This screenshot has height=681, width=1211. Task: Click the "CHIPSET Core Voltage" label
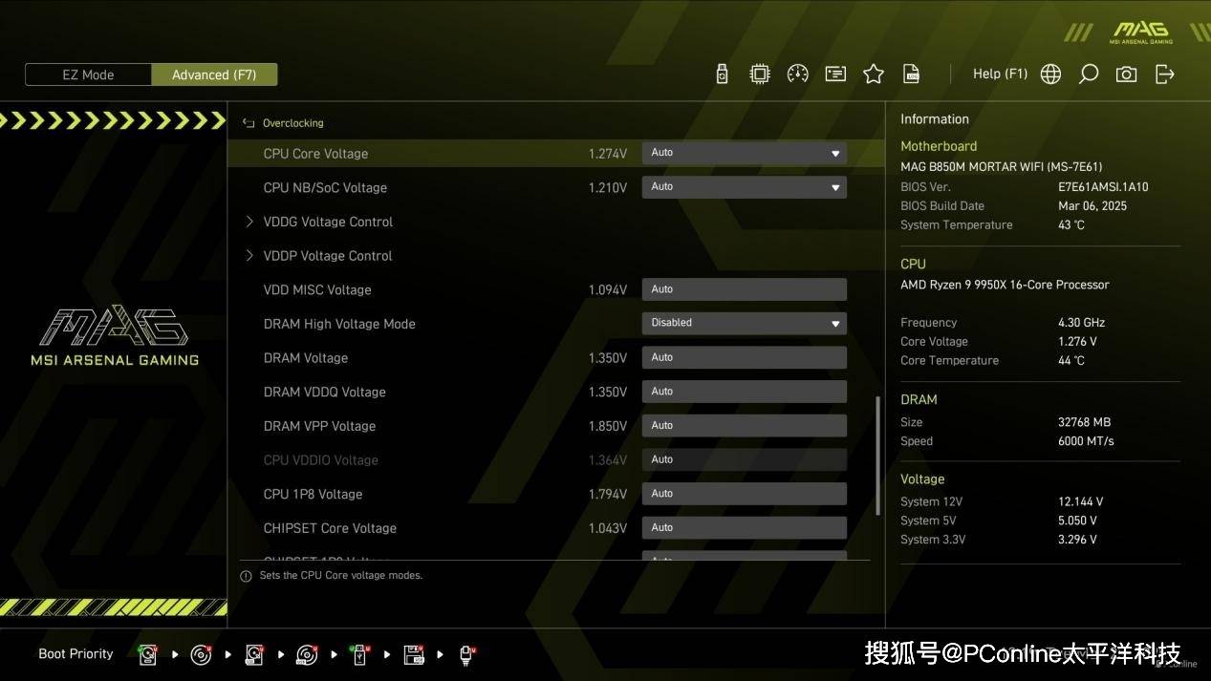tap(330, 529)
